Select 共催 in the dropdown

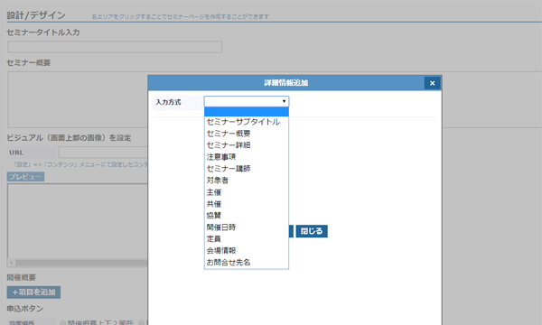coord(247,204)
